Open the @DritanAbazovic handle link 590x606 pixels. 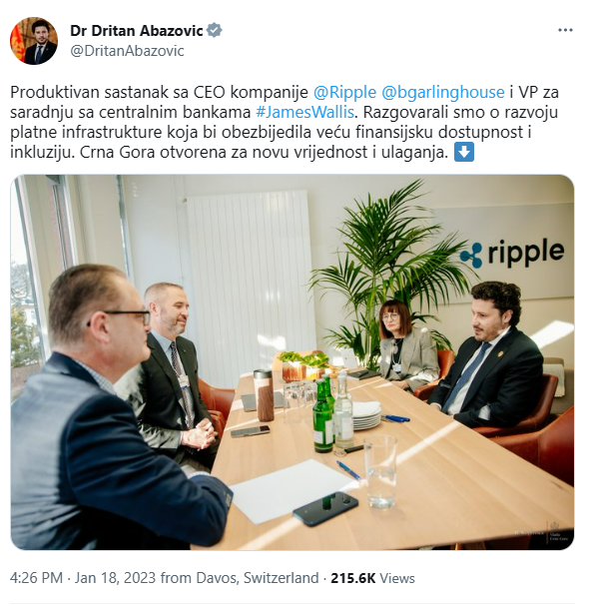point(127,51)
